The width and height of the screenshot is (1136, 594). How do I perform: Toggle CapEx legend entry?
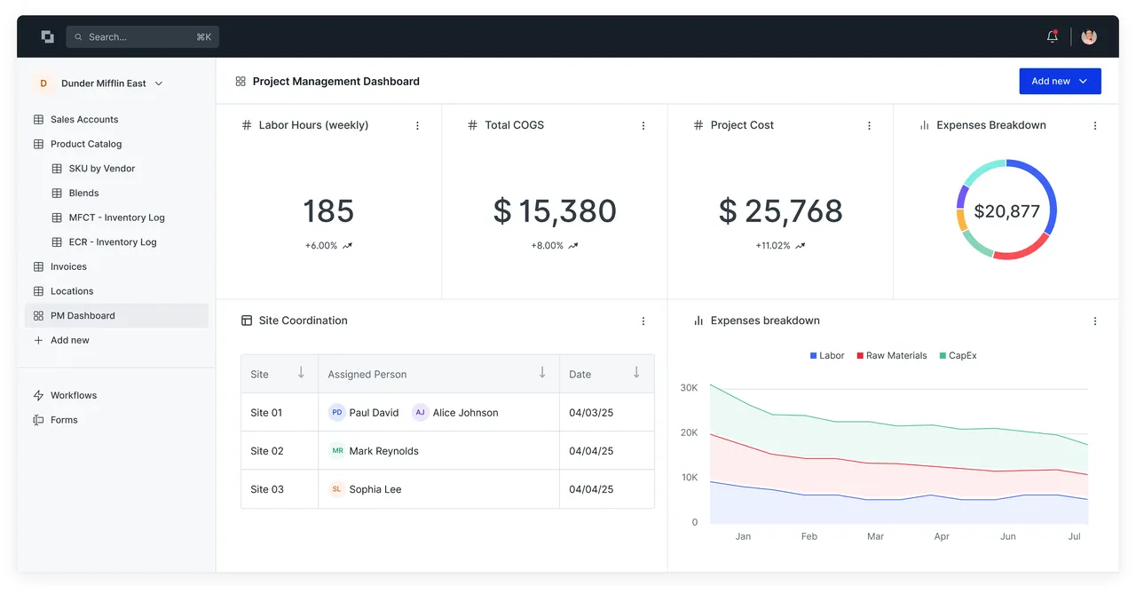point(958,355)
